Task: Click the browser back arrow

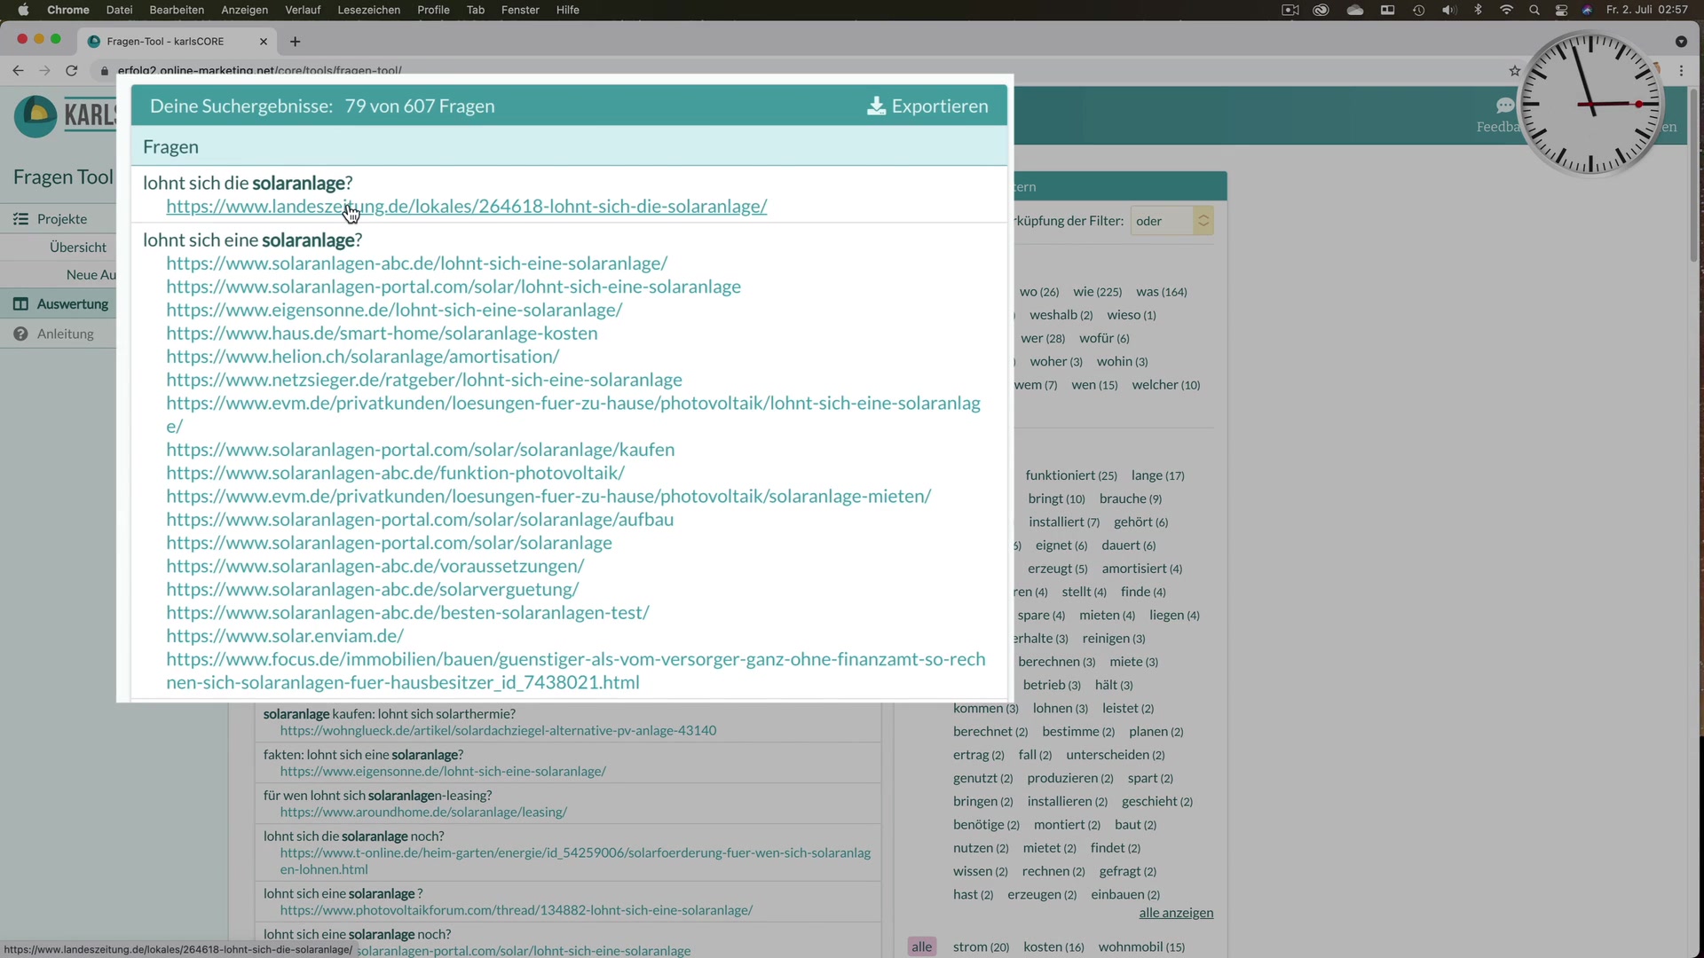Action: (18, 70)
